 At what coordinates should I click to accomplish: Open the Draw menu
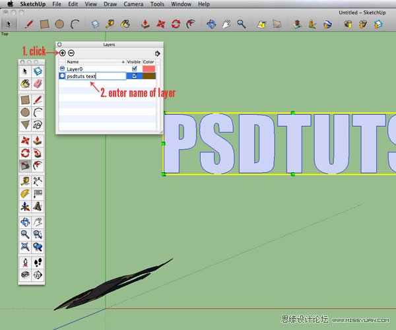pyautogui.click(x=110, y=4)
